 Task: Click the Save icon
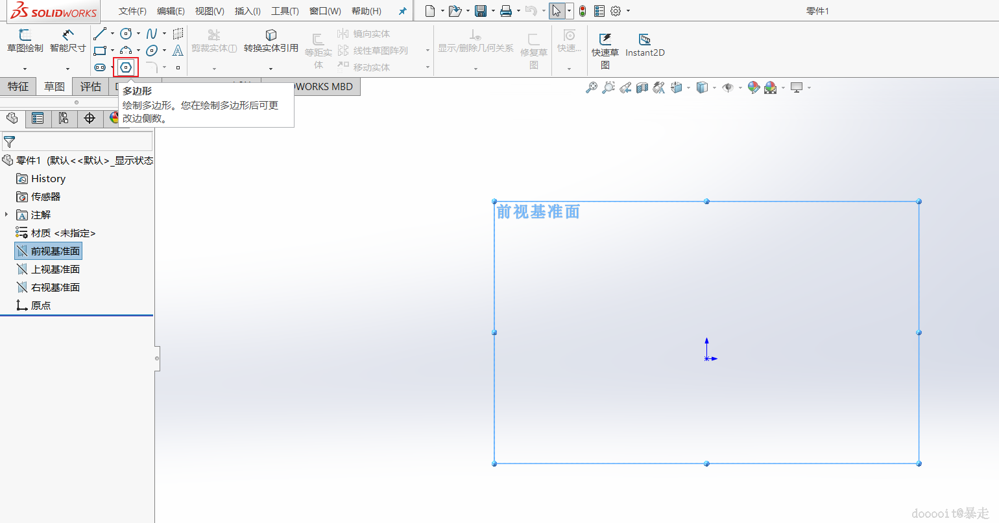tap(481, 11)
